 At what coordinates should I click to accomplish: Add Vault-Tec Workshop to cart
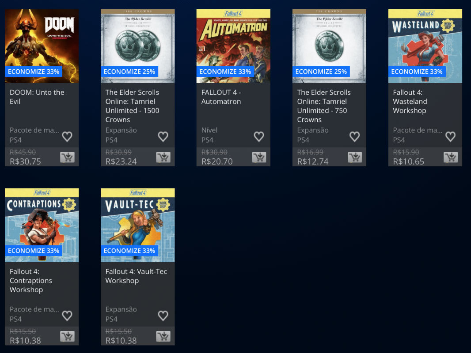(163, 336)
